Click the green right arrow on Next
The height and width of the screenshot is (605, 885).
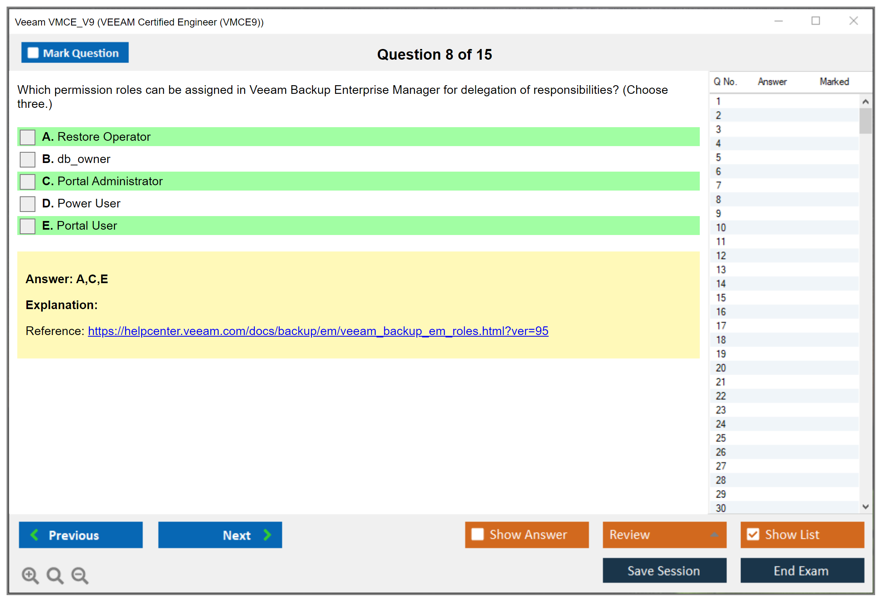tap(267, 535)
